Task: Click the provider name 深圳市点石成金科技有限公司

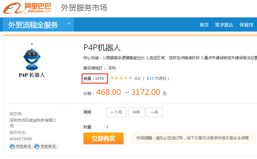Action: point(33,123)
